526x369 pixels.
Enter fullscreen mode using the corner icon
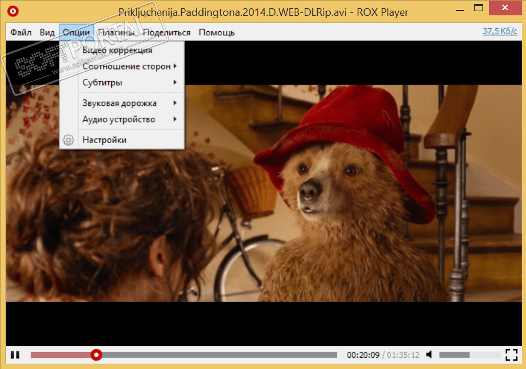pyautogui.click(x=511, y=354)
